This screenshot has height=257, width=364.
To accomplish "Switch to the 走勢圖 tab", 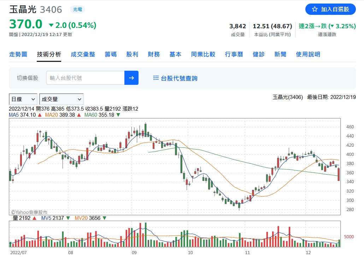I will pos(18,54).
